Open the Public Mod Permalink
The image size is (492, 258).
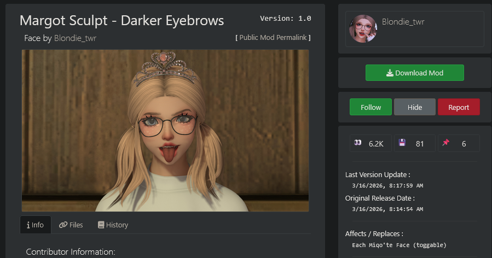(x=273, y=38)
